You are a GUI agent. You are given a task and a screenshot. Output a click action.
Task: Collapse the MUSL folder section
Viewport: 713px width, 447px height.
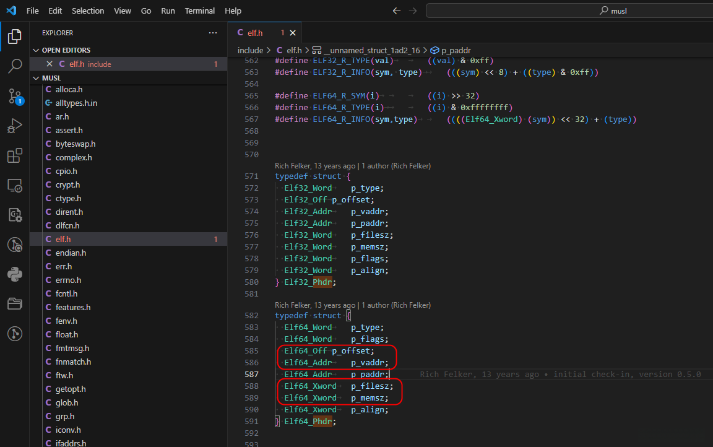tap(51, 78)
